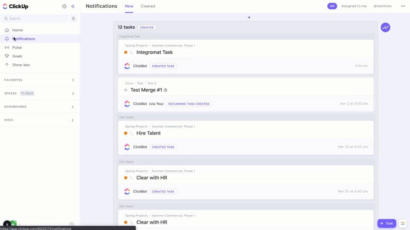Click orange status square of Hire Talent

point(126,133)
